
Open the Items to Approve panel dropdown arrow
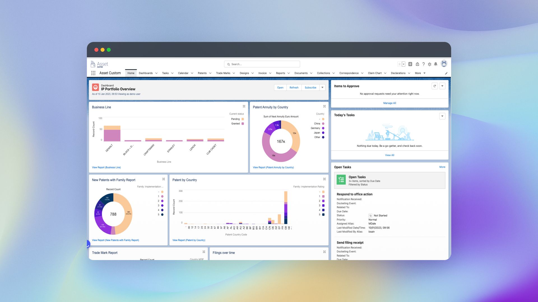point(442,86)
